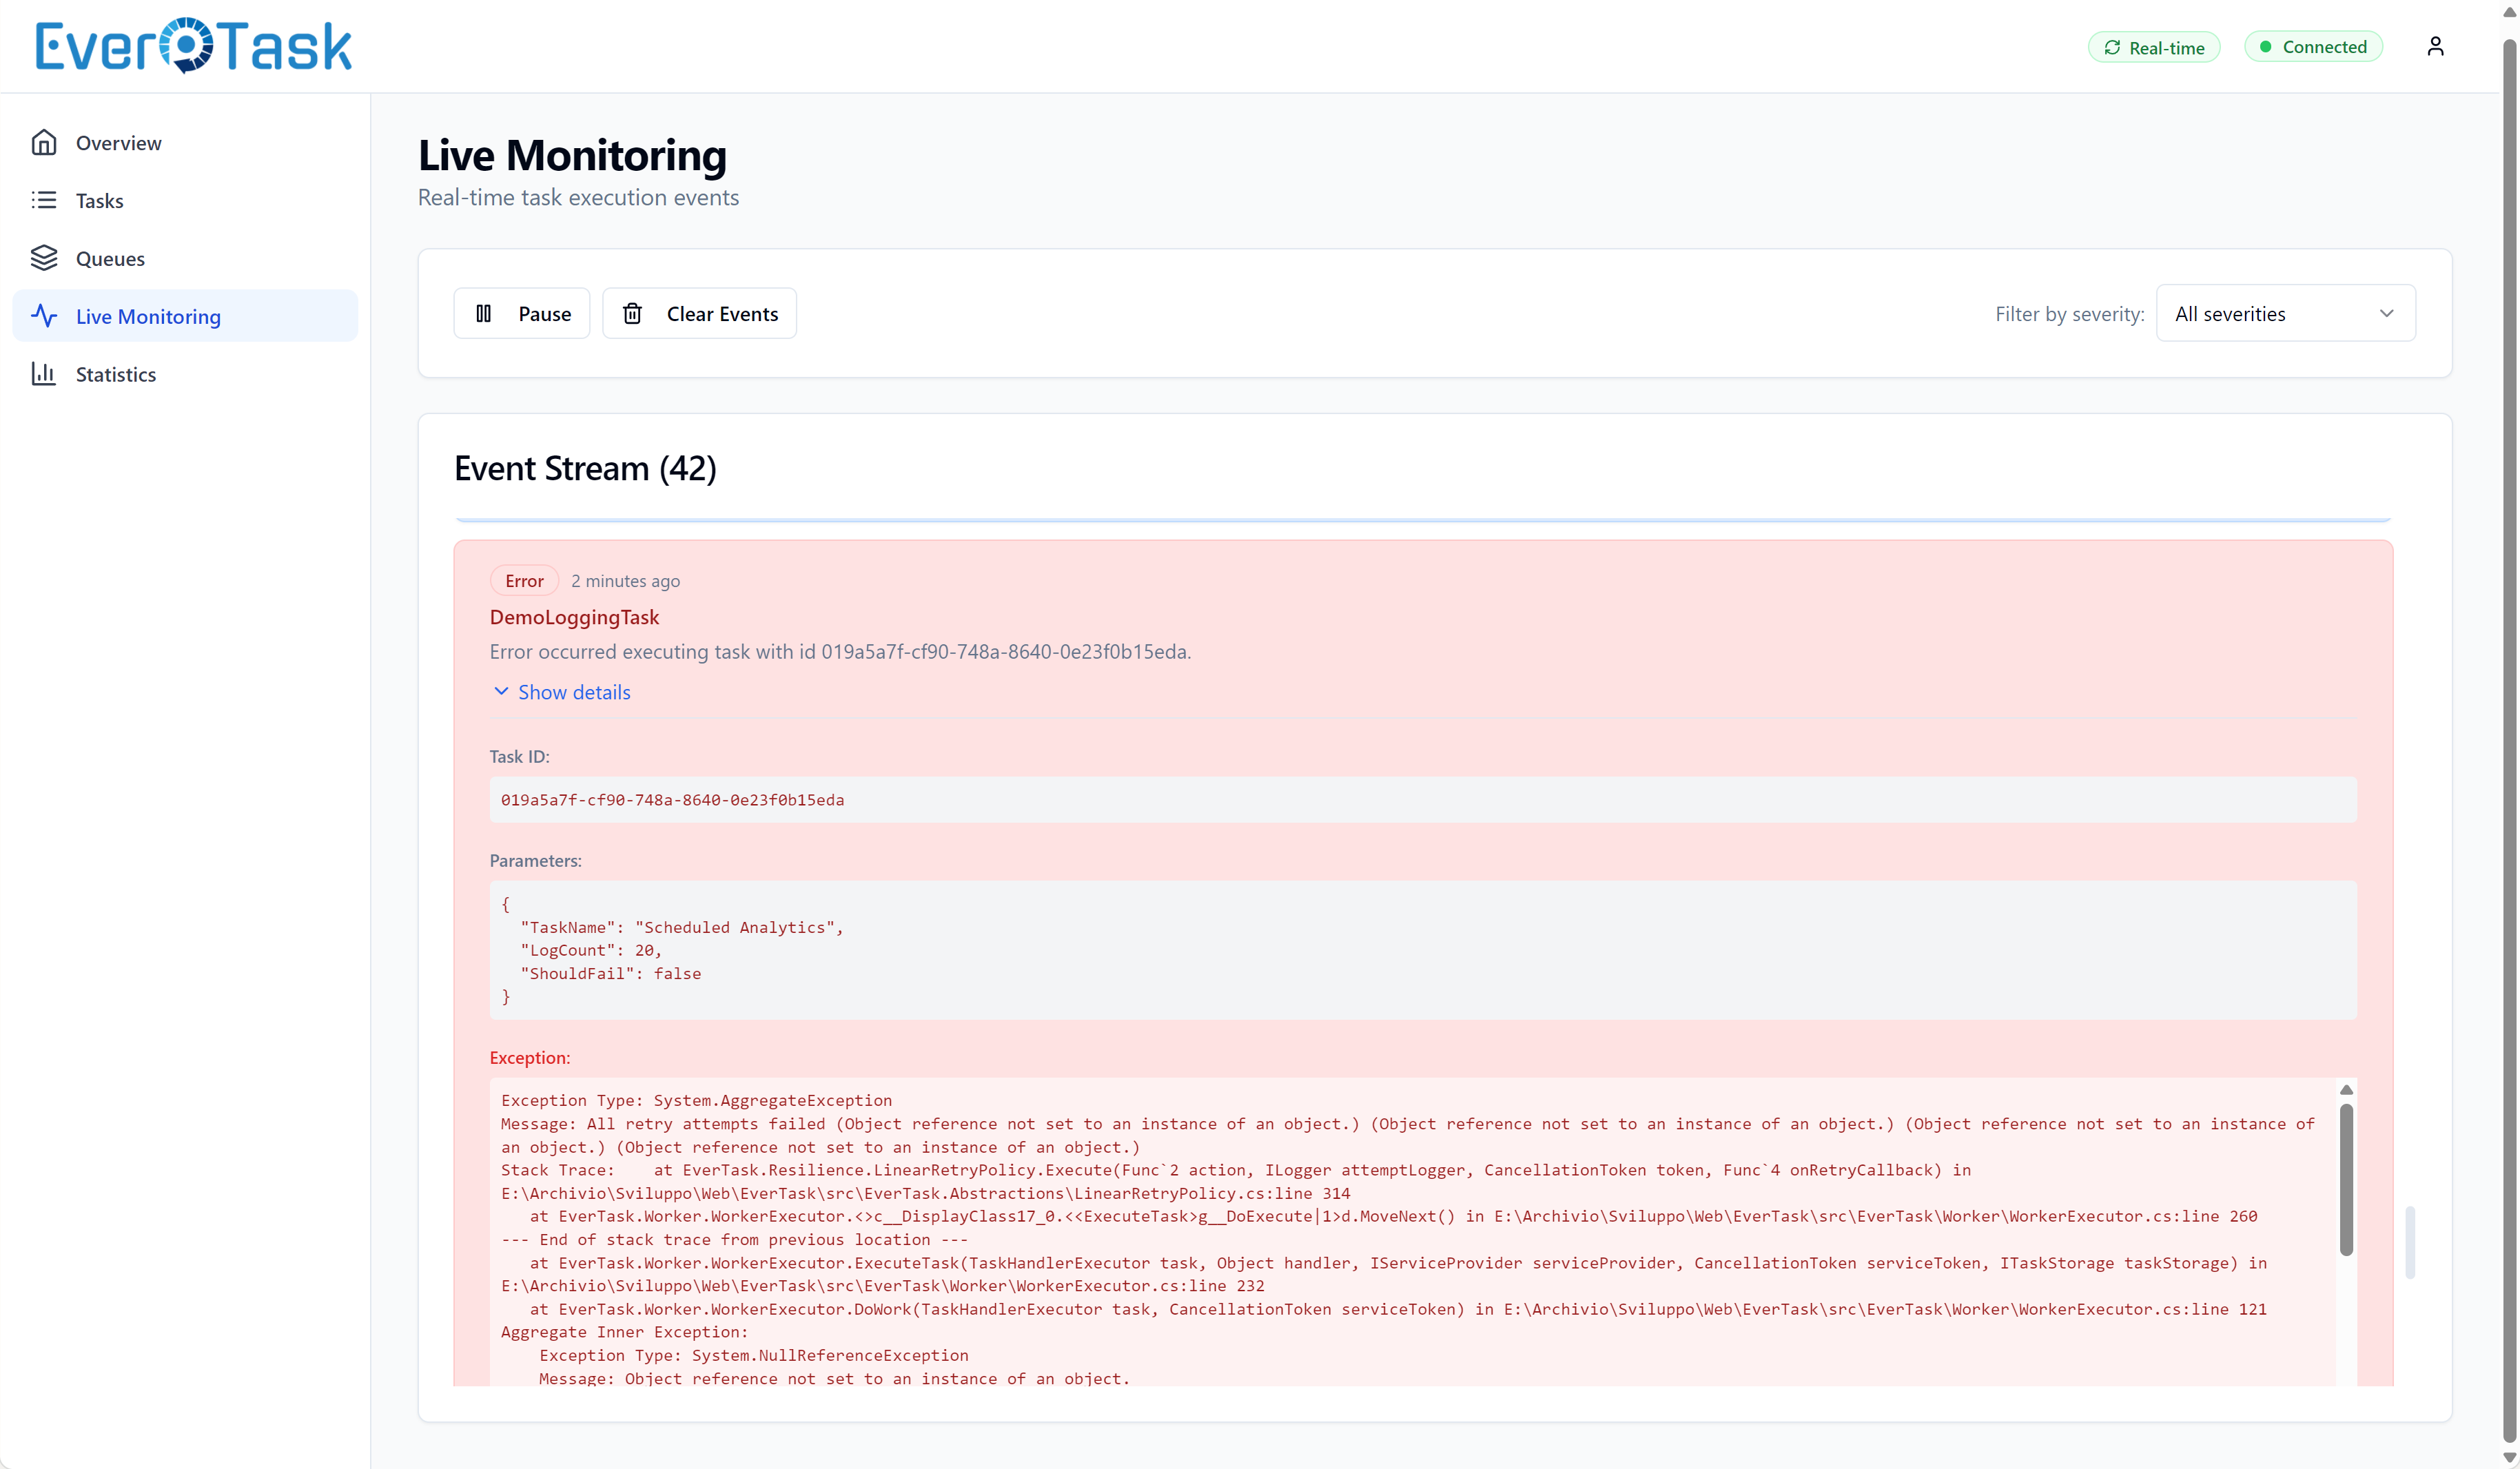
Task: Click the trash icon on Clear Events
Action: pos(632,314)
